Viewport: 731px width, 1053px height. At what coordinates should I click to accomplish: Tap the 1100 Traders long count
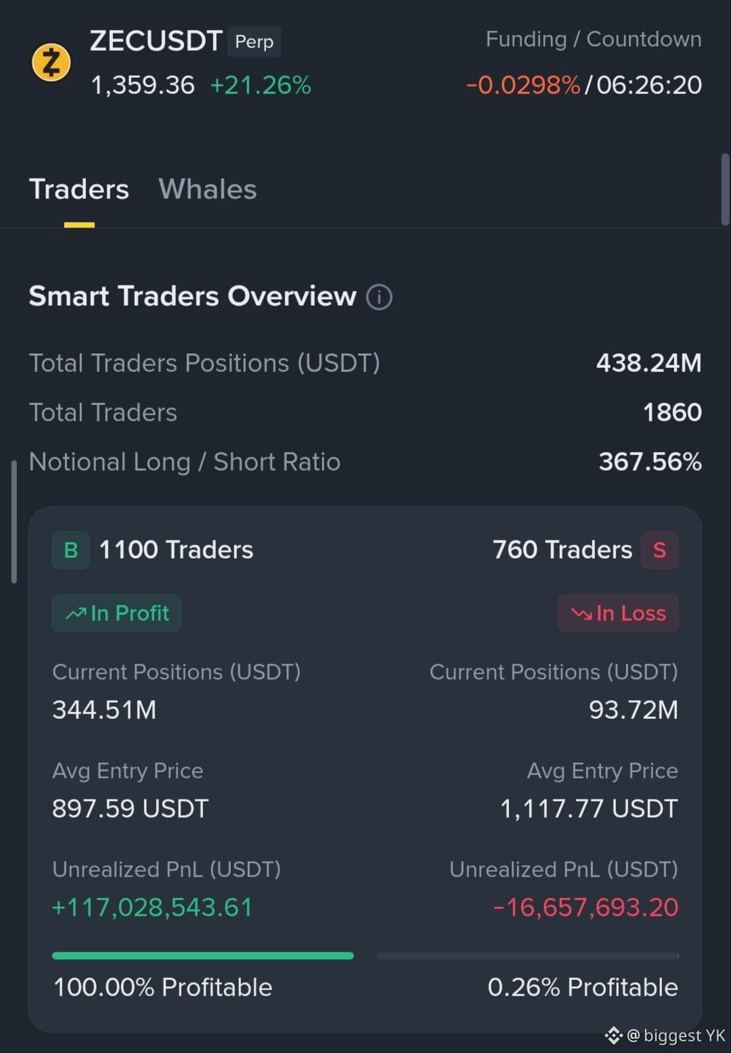[176, 550]
